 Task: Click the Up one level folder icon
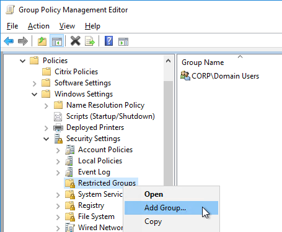pyautogui.click(x=42, y=41)
